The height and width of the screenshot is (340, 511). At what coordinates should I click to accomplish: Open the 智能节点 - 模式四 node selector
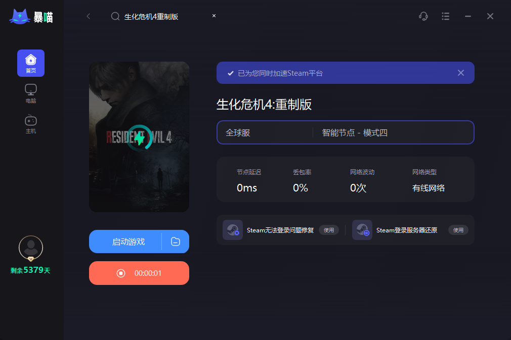(393, 133)
